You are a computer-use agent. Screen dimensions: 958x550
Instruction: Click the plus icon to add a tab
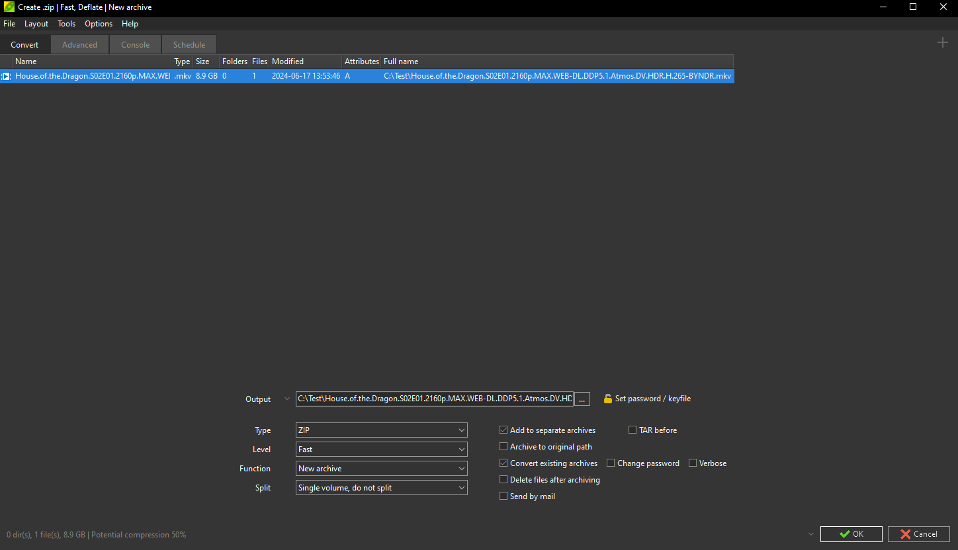943,43
